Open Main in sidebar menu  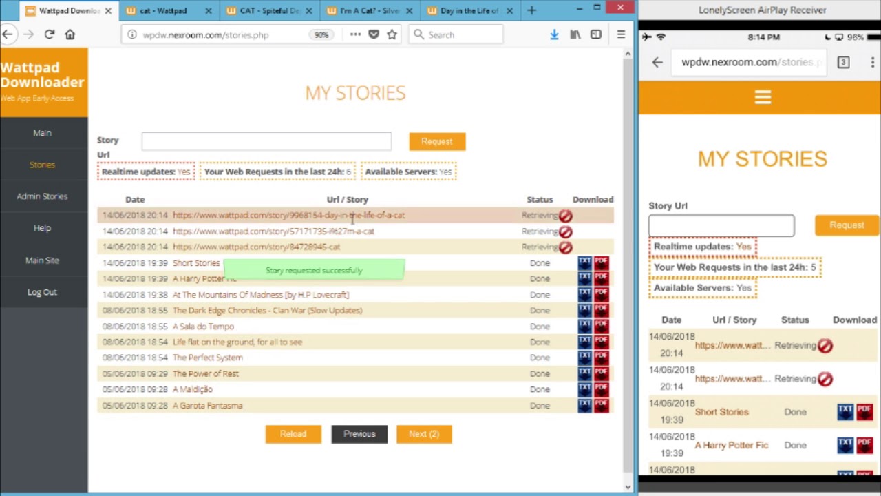[42, 133]
